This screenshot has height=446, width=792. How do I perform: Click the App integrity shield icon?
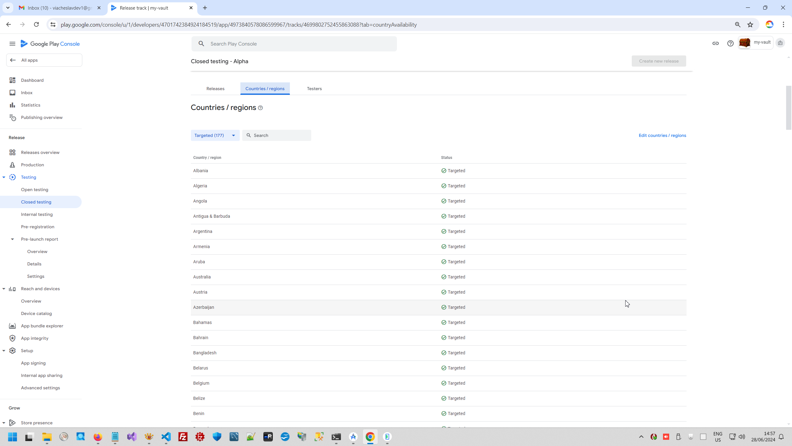[x=12, y=338]
